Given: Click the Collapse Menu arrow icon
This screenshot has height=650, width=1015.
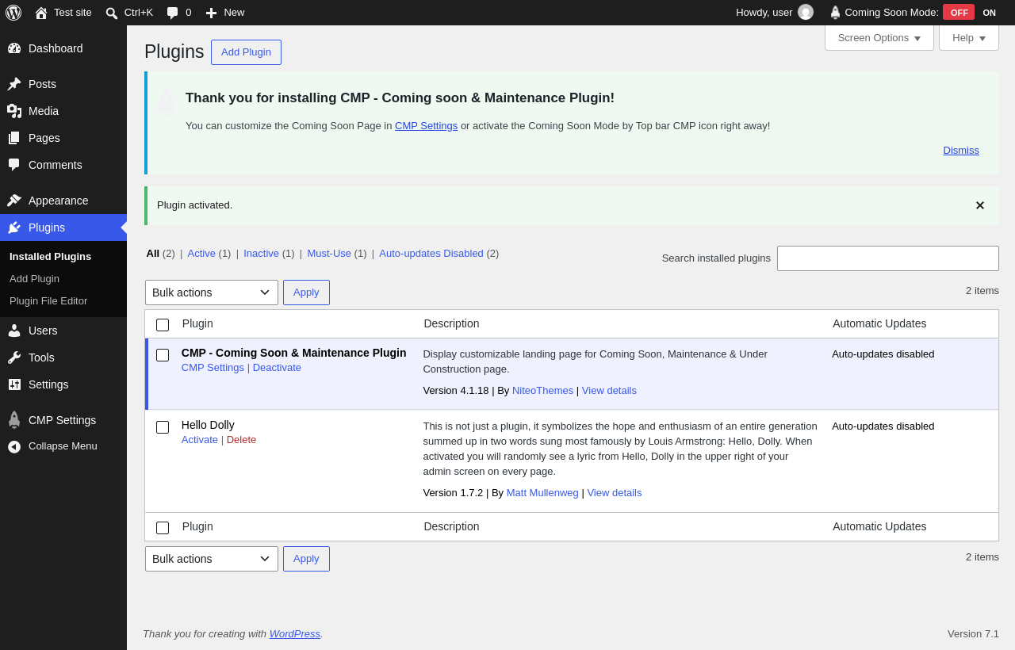Looking at the screenshot, I should pyautogui.click(x=14, y=446).
